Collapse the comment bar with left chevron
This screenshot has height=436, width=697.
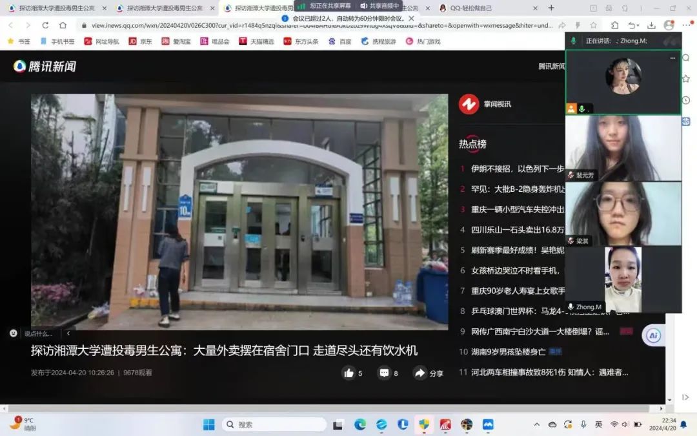coord(68,333)
